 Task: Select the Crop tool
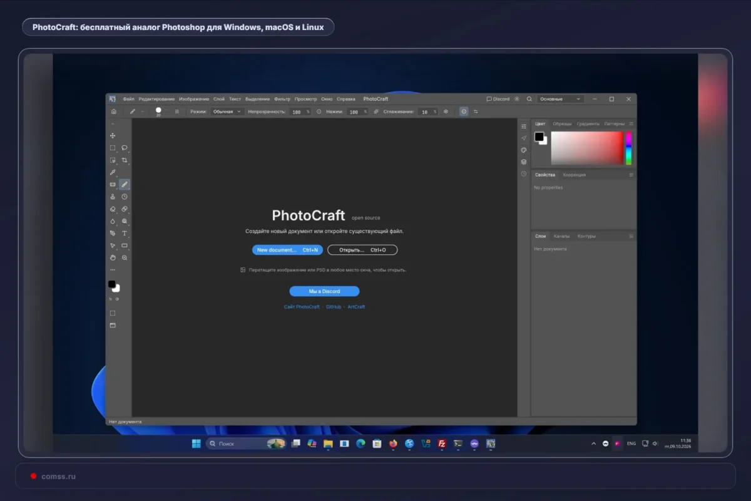125,160
